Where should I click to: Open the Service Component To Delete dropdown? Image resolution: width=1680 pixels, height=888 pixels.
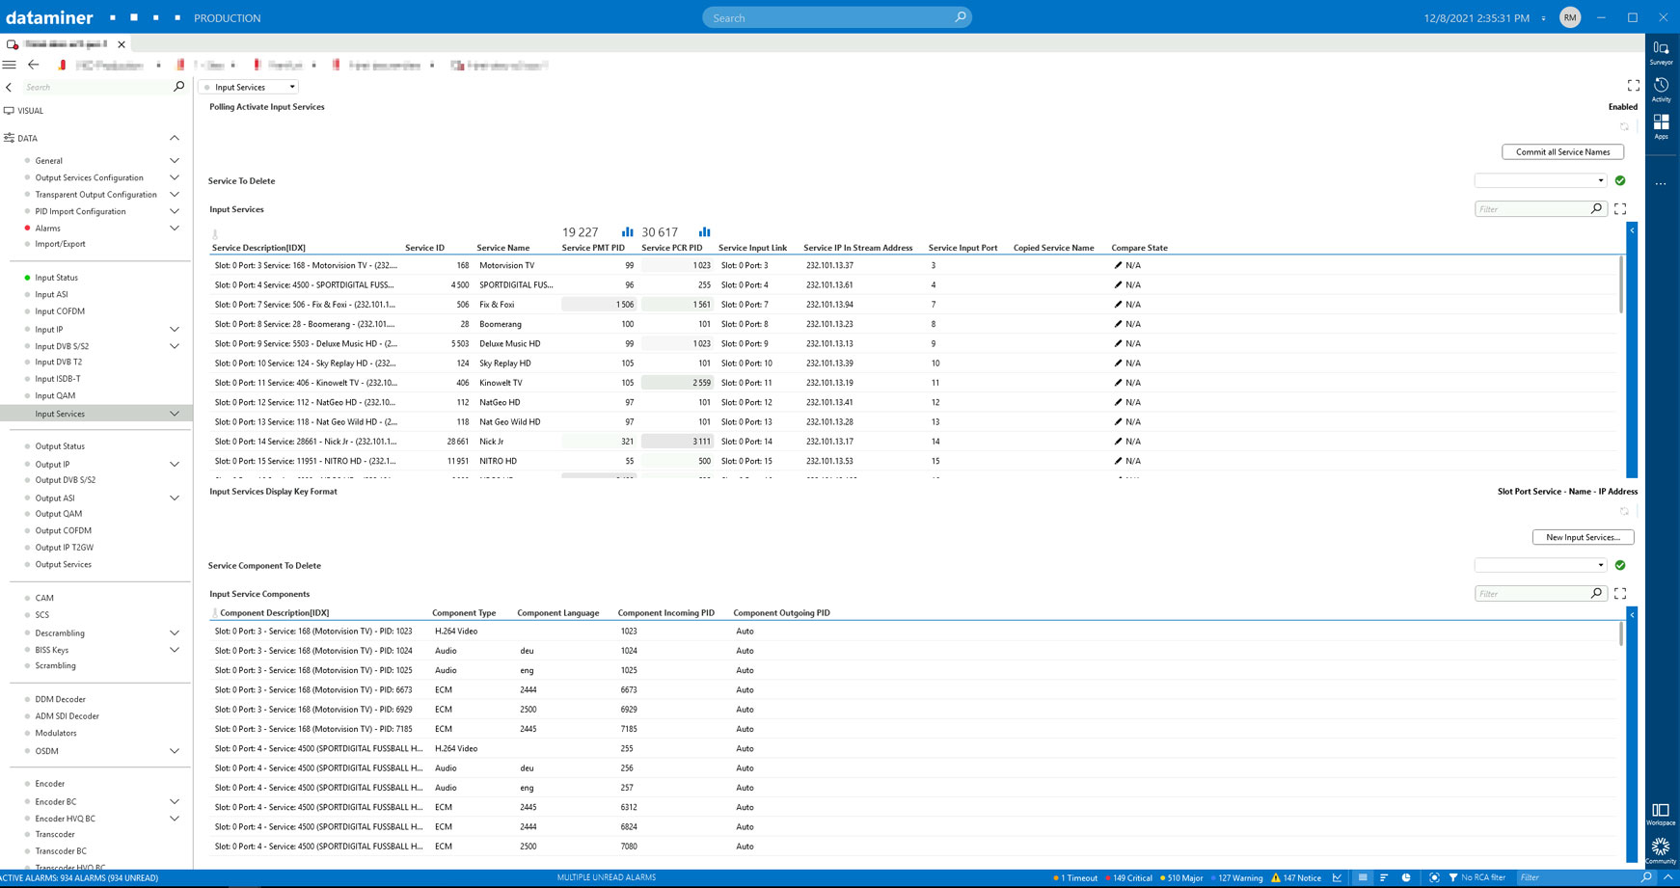[x=1540, y=565]
